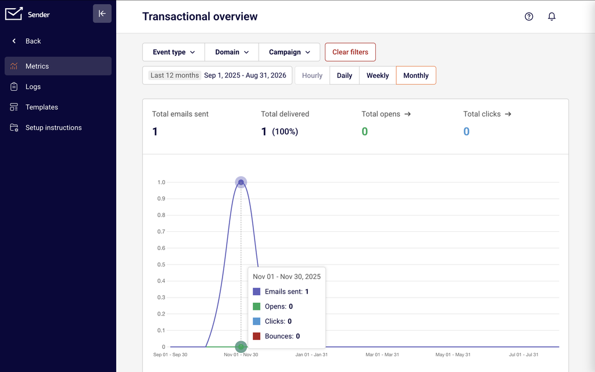
Task: Click the Total opens label
Action: point(381,114)
